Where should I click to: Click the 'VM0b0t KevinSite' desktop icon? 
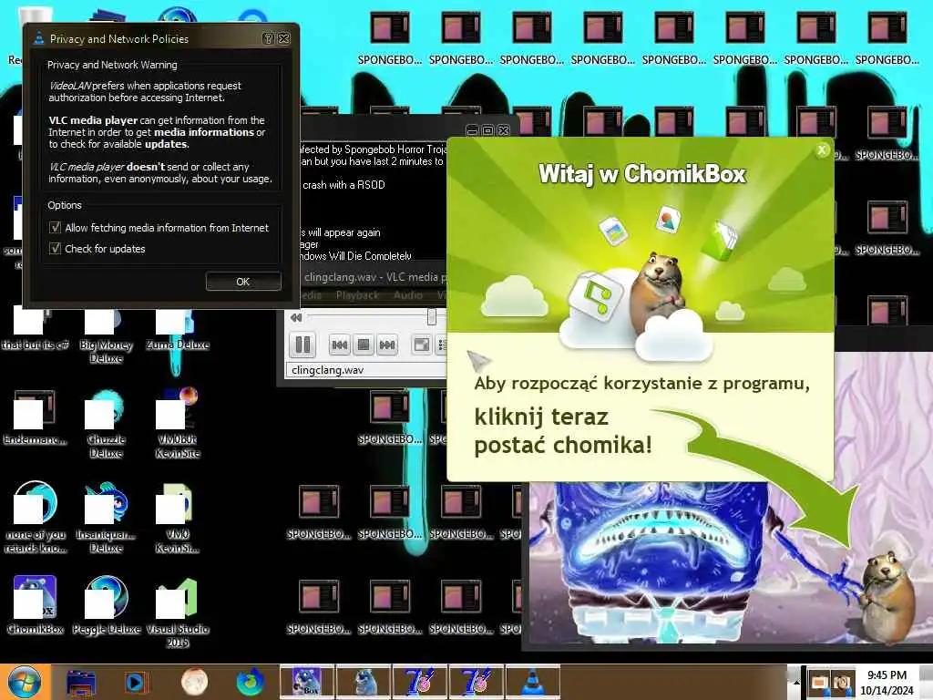(178, 425)
